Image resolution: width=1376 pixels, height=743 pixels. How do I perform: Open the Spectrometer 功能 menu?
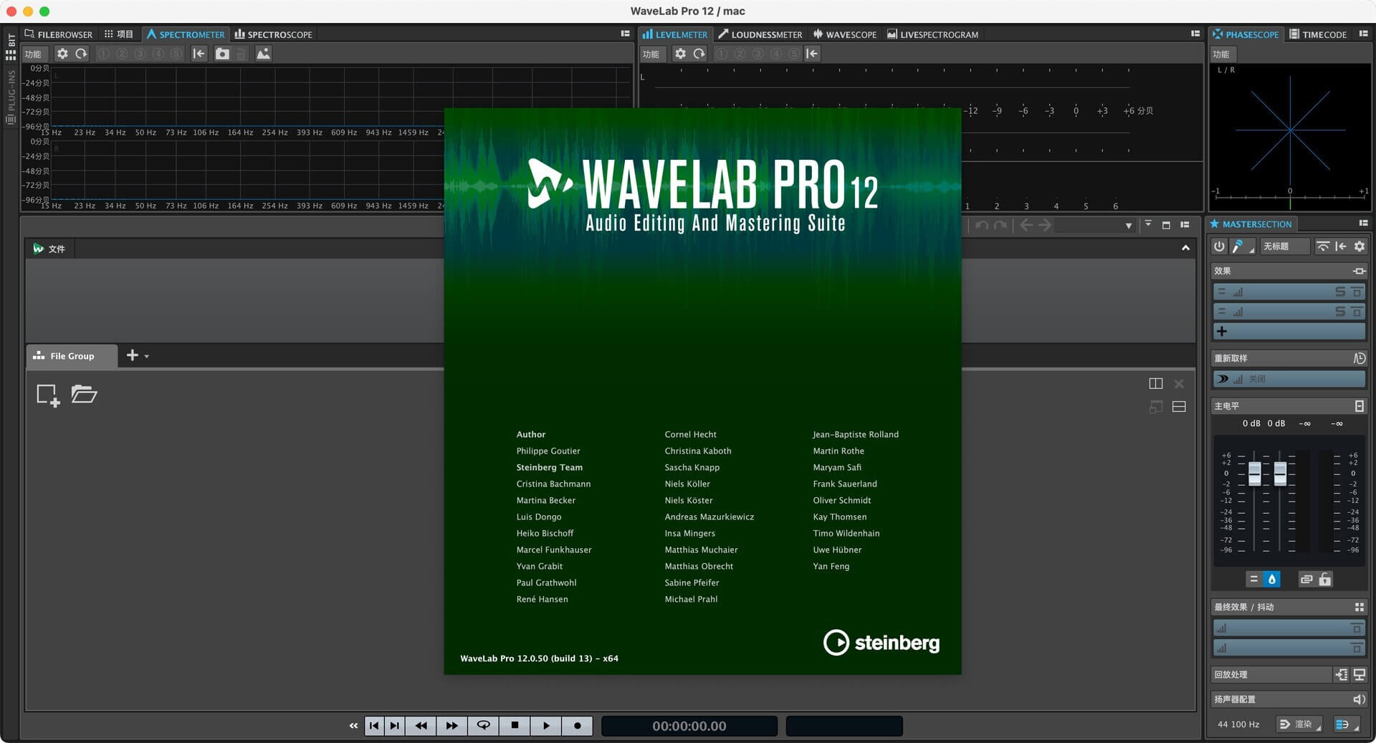(34, 54)
